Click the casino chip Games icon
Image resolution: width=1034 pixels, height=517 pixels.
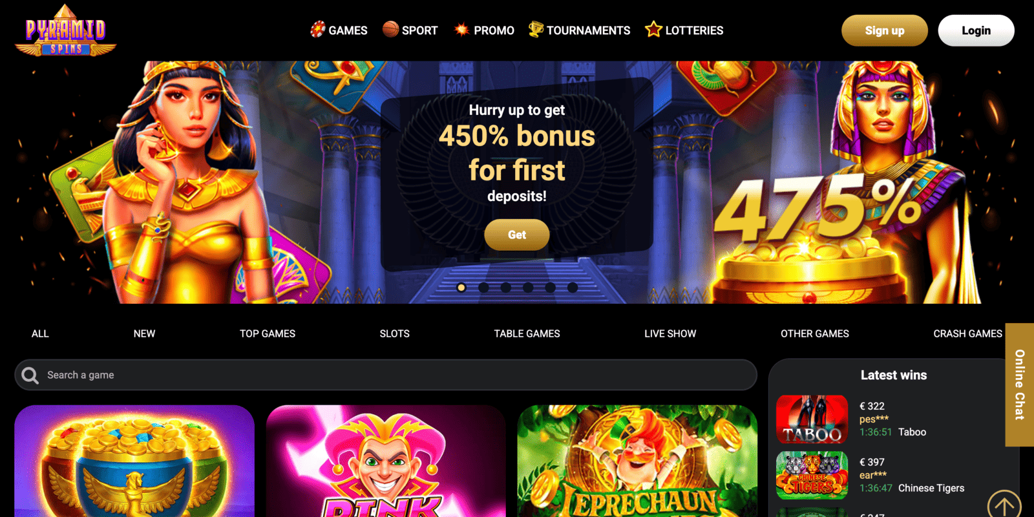click(317, 29)
